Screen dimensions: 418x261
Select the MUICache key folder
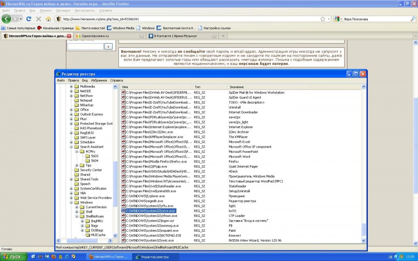[98, 235]
